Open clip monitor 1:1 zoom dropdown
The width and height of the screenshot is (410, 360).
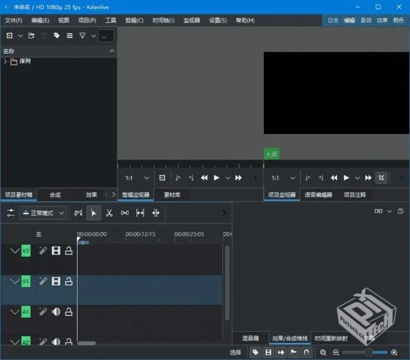(137, 178)
